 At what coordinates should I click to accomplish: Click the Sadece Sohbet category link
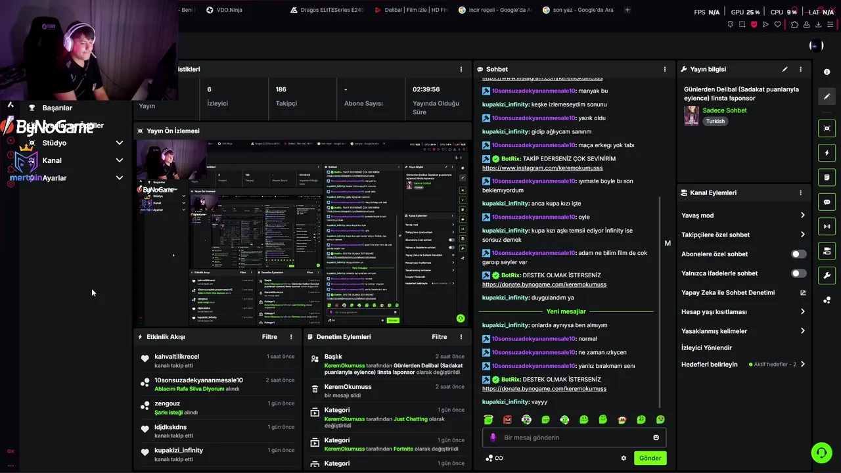725,110
